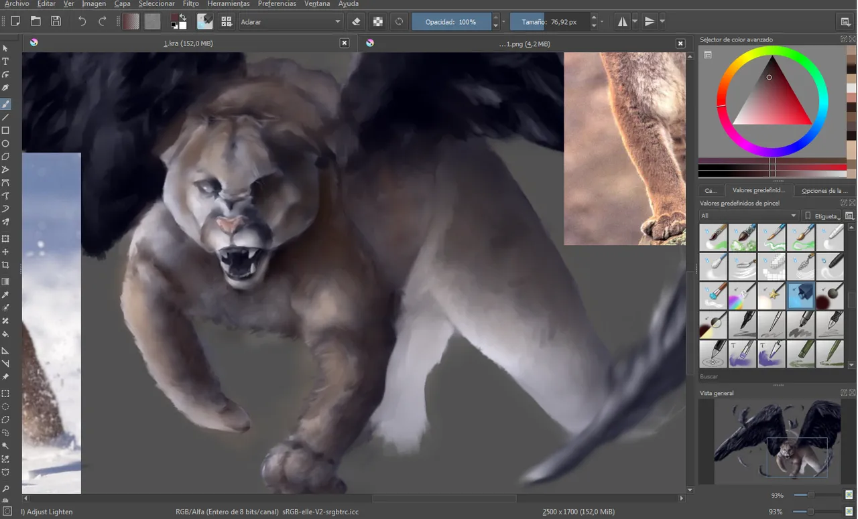Viewport: 858px width, 519px height.
Task: Open the fill patterns chooser
Action: (153, 21)
